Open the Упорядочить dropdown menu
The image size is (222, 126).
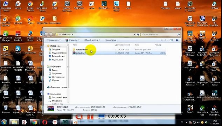click(54, 40)
